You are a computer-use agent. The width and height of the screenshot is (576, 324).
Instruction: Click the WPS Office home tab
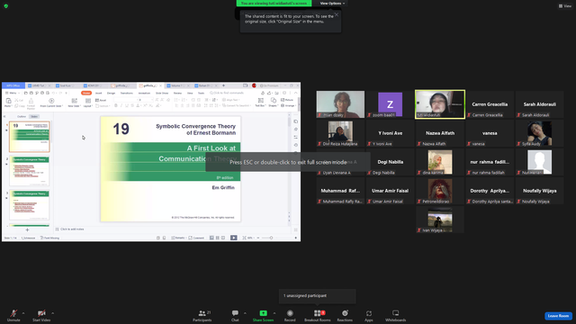[x=13, y=85]
